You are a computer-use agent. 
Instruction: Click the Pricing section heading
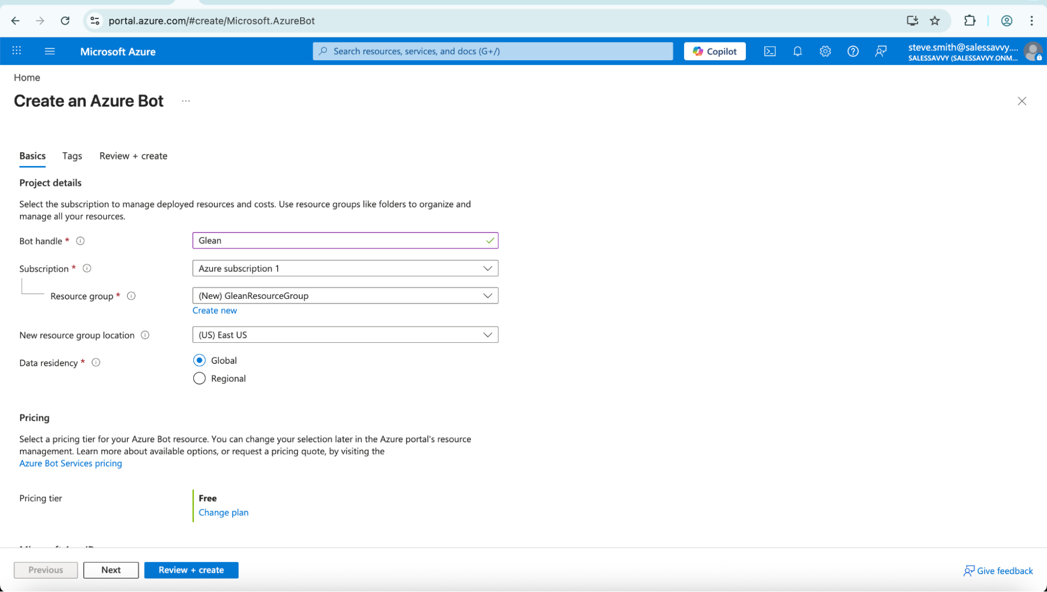coord(35,418)
